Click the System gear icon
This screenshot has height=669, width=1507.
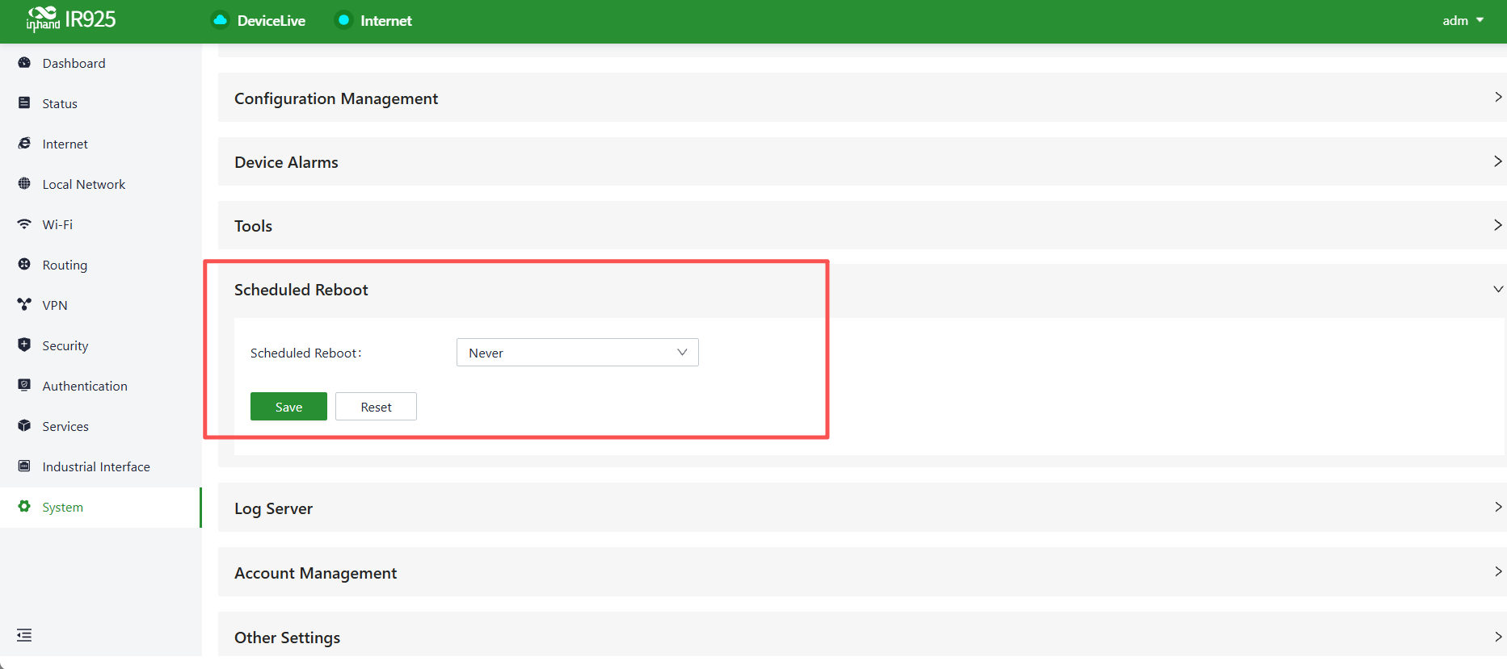tap(24, 507)
